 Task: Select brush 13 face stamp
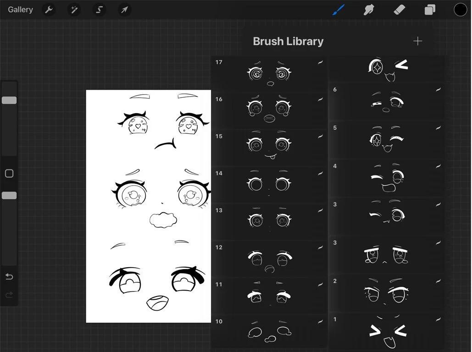click(x=269, y=222)
